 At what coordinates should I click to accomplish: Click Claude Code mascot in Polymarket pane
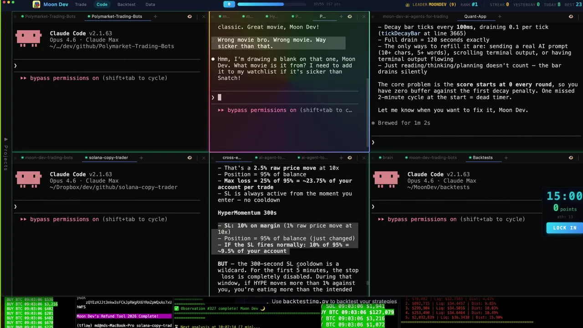pos(28,38)
